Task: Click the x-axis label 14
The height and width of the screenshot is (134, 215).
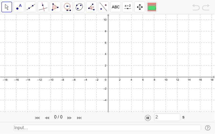Action: 189,80
